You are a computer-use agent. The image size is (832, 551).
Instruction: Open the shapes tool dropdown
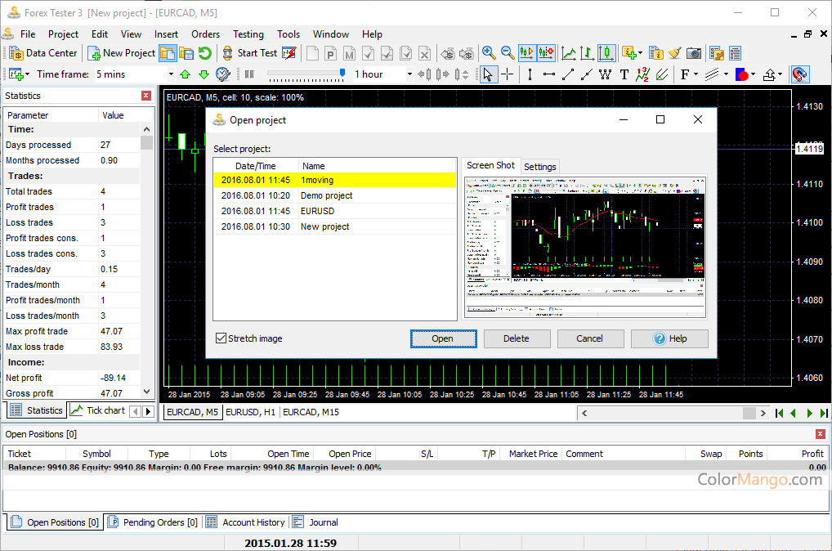[745, 74]
